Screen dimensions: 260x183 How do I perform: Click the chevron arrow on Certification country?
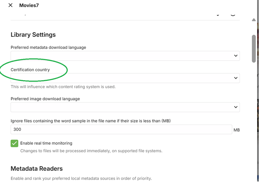236,78
